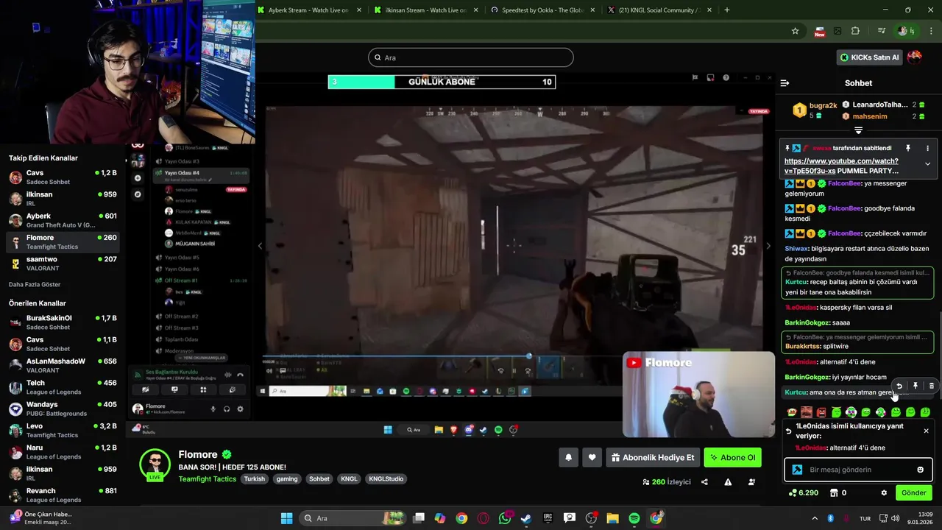Image resolution: width=942 pixels, height=530 pixels.
Task: Select the Turkish tag
Action: click(255, 478)
